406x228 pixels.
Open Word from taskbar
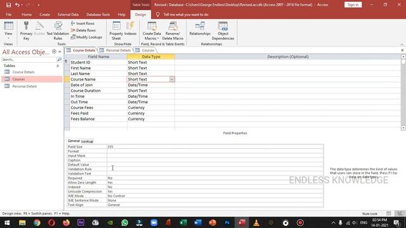pyautogui.click(x=198, y=222)
